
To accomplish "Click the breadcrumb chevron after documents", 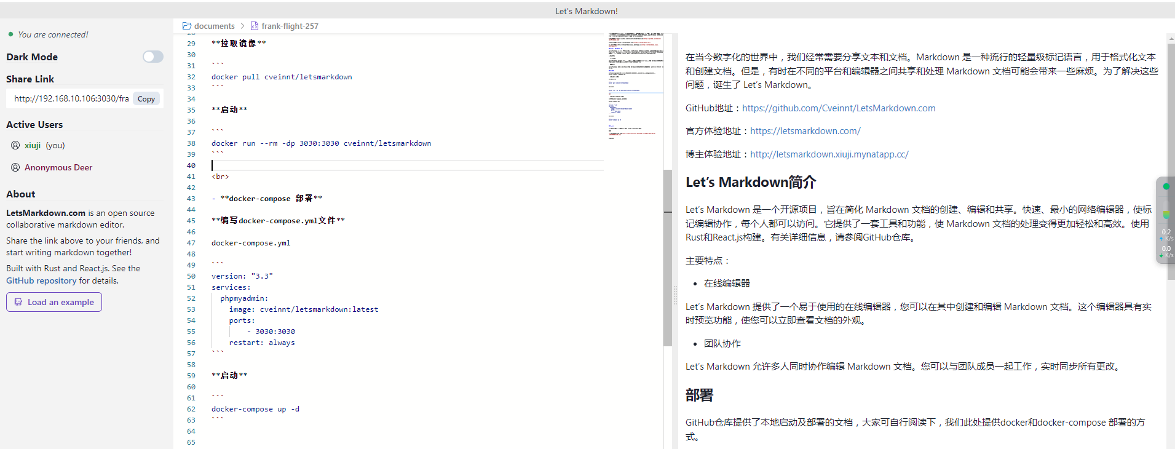I will tap(243, 26).
